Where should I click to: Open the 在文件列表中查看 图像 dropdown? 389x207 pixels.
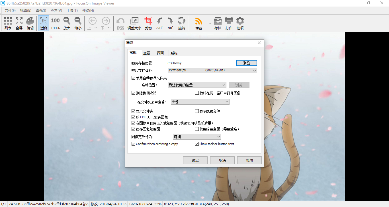200,102
